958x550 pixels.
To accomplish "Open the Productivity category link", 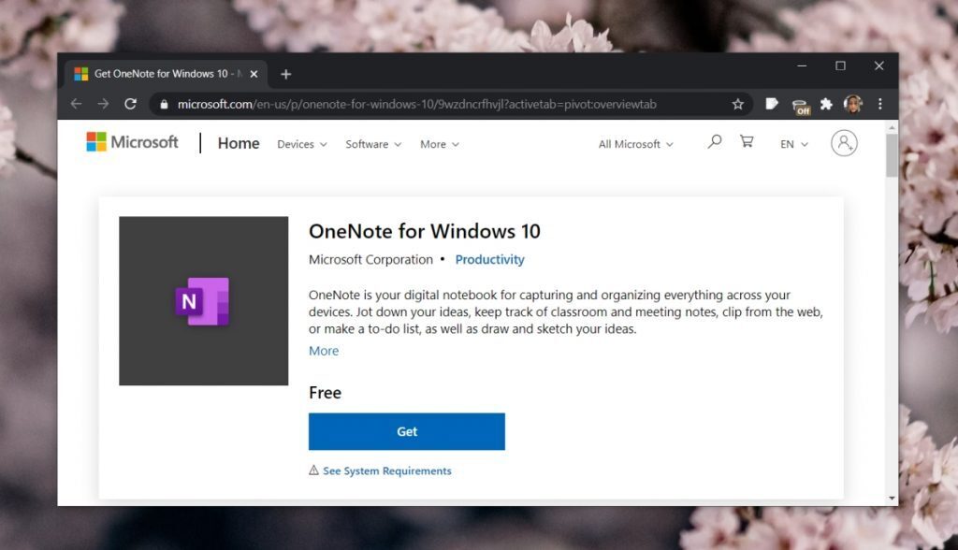I will [490, 259].
